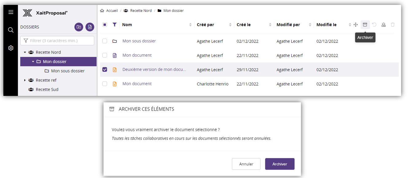Click the filter funnel icon in table header
The image size is (410, 178).
pos(115,25)
